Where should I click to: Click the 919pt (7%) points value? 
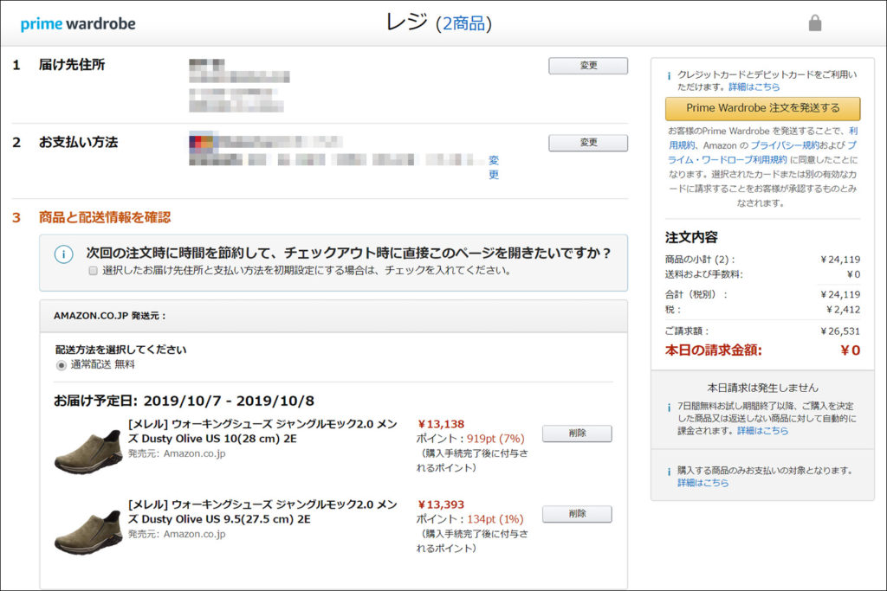pyautogui.click(x=495, y=439)
